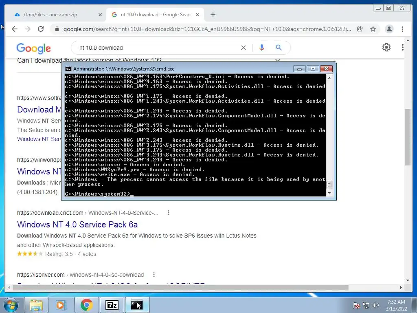Minimize the Chrome window

tap(378, 8)
